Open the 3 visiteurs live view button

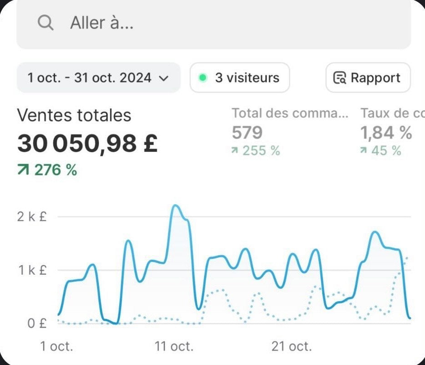(x=240, y=77)
